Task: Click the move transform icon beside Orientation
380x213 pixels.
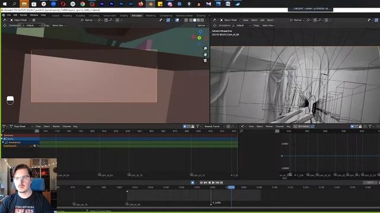Action: click(5, 25)
